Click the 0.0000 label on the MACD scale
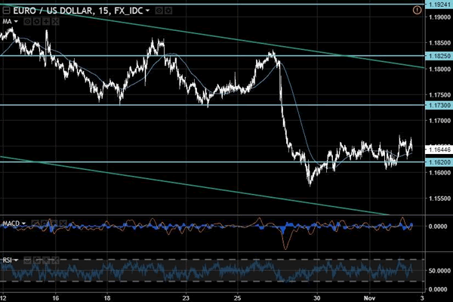Image resolution: width=453 pixels, height=302 pixels. 438,226
